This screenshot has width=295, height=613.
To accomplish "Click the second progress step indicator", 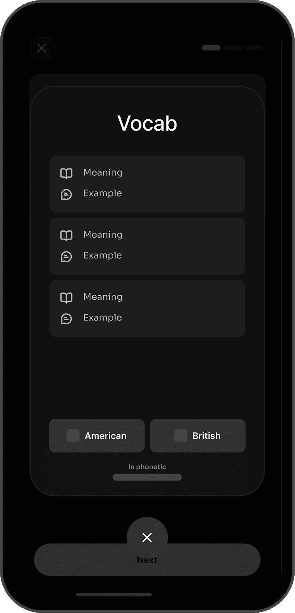I will point(233,48).
